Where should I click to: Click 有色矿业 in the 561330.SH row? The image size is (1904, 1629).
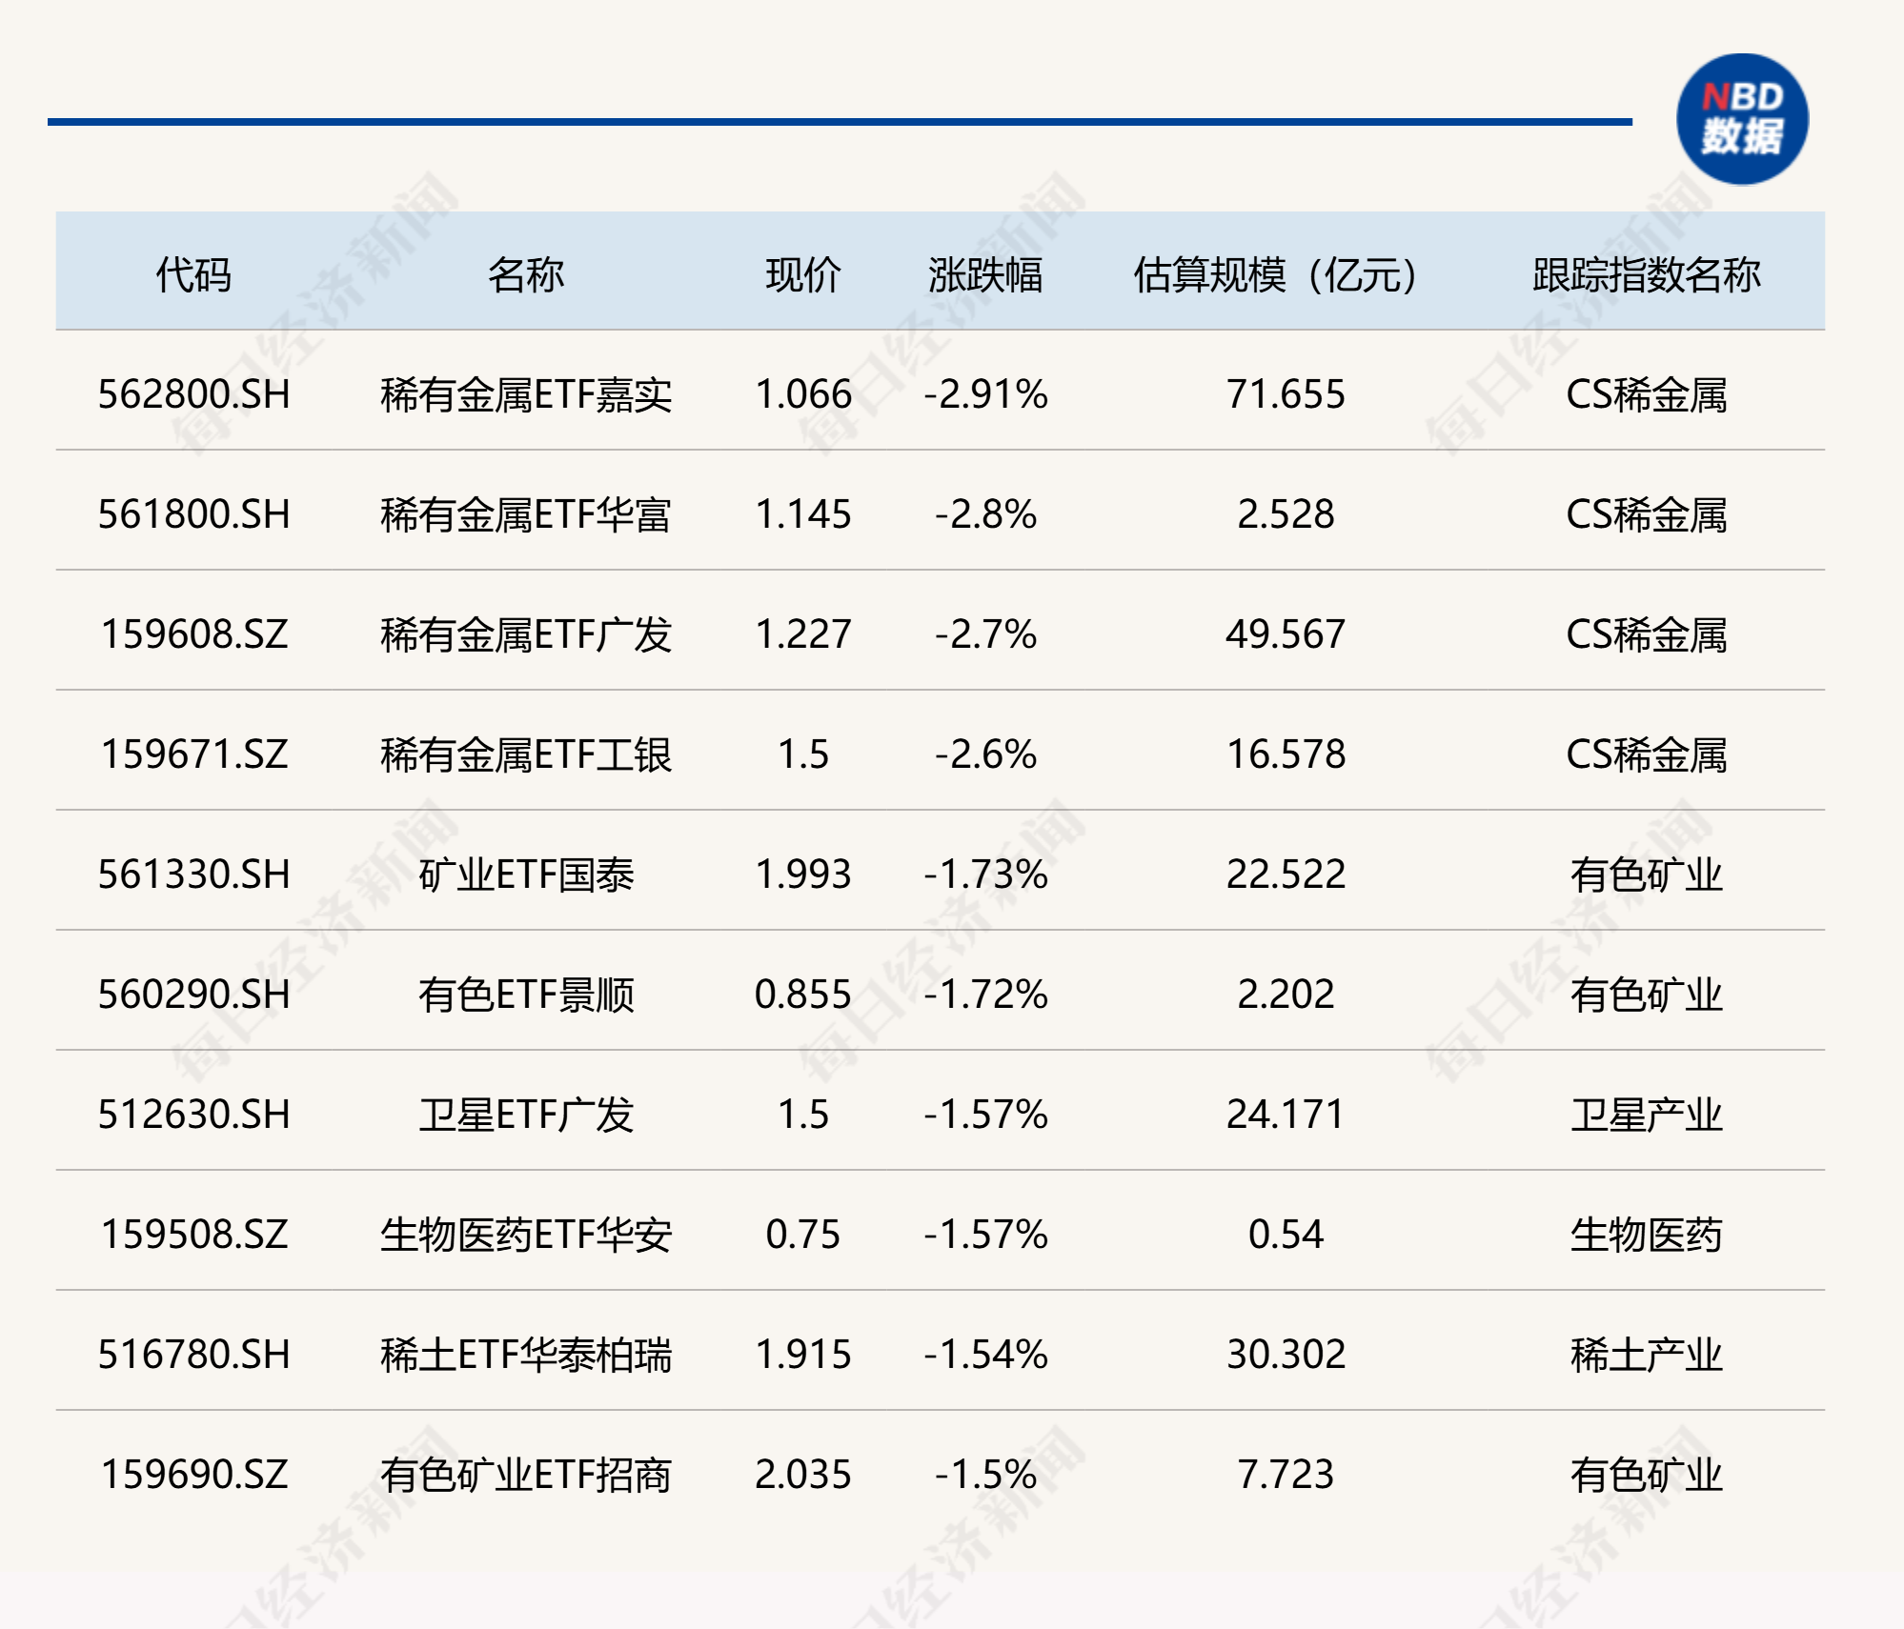pos(1646,875)
